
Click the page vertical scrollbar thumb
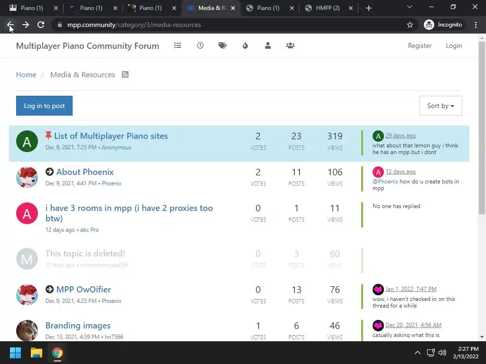(482, 127)
